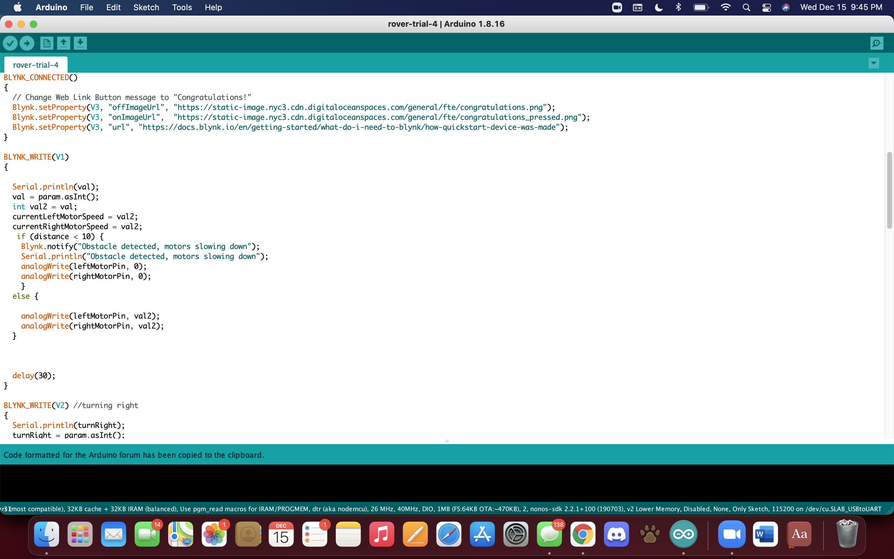This screenshot has height=559, width=894.
Task: Click the console divider handle dot
Action: click(x=447, y=441)
